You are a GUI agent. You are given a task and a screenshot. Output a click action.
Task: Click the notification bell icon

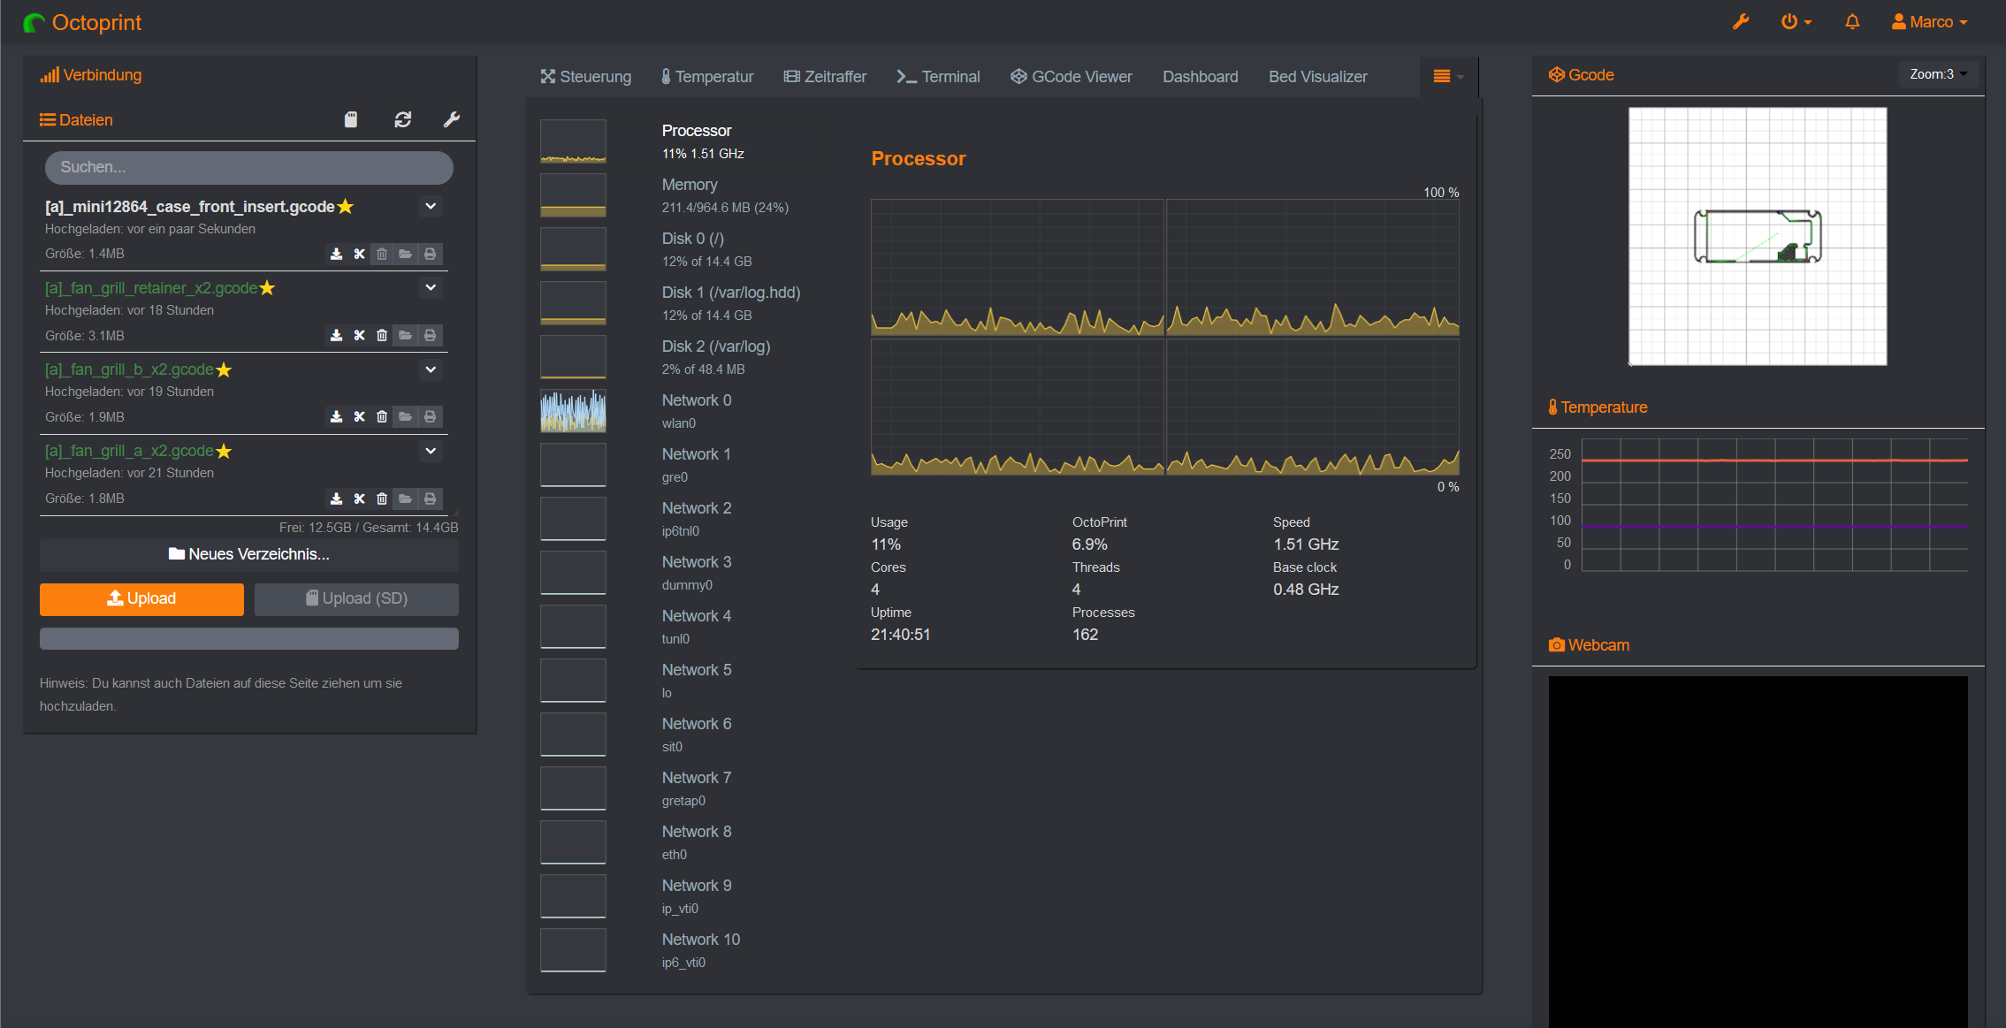pyautogui.click(x=1851, y=21)
